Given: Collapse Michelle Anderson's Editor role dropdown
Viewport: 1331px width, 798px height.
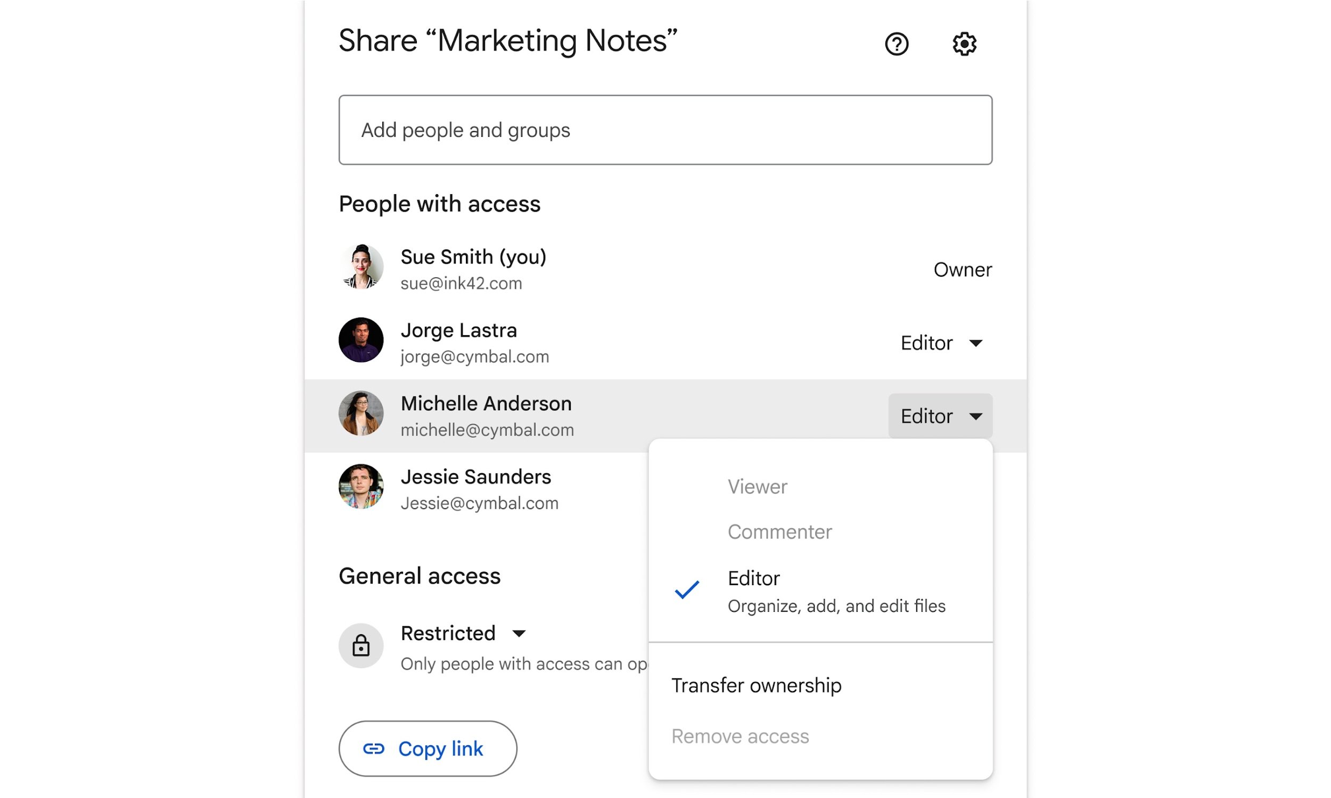Looking at the screenshot, I should (940, 416).
